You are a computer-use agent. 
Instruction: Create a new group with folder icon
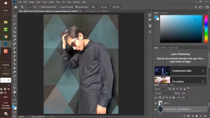tap(197, 116)
